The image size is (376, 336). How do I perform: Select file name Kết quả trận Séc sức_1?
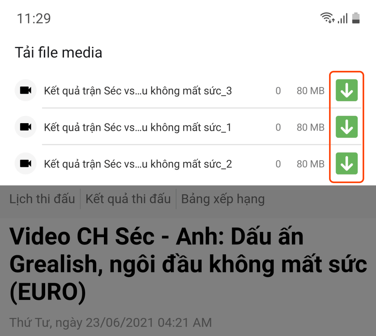138,128
